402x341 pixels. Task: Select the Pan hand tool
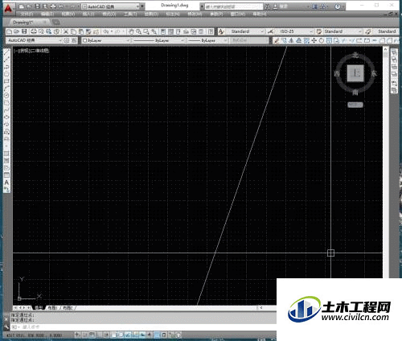[131, 31]
